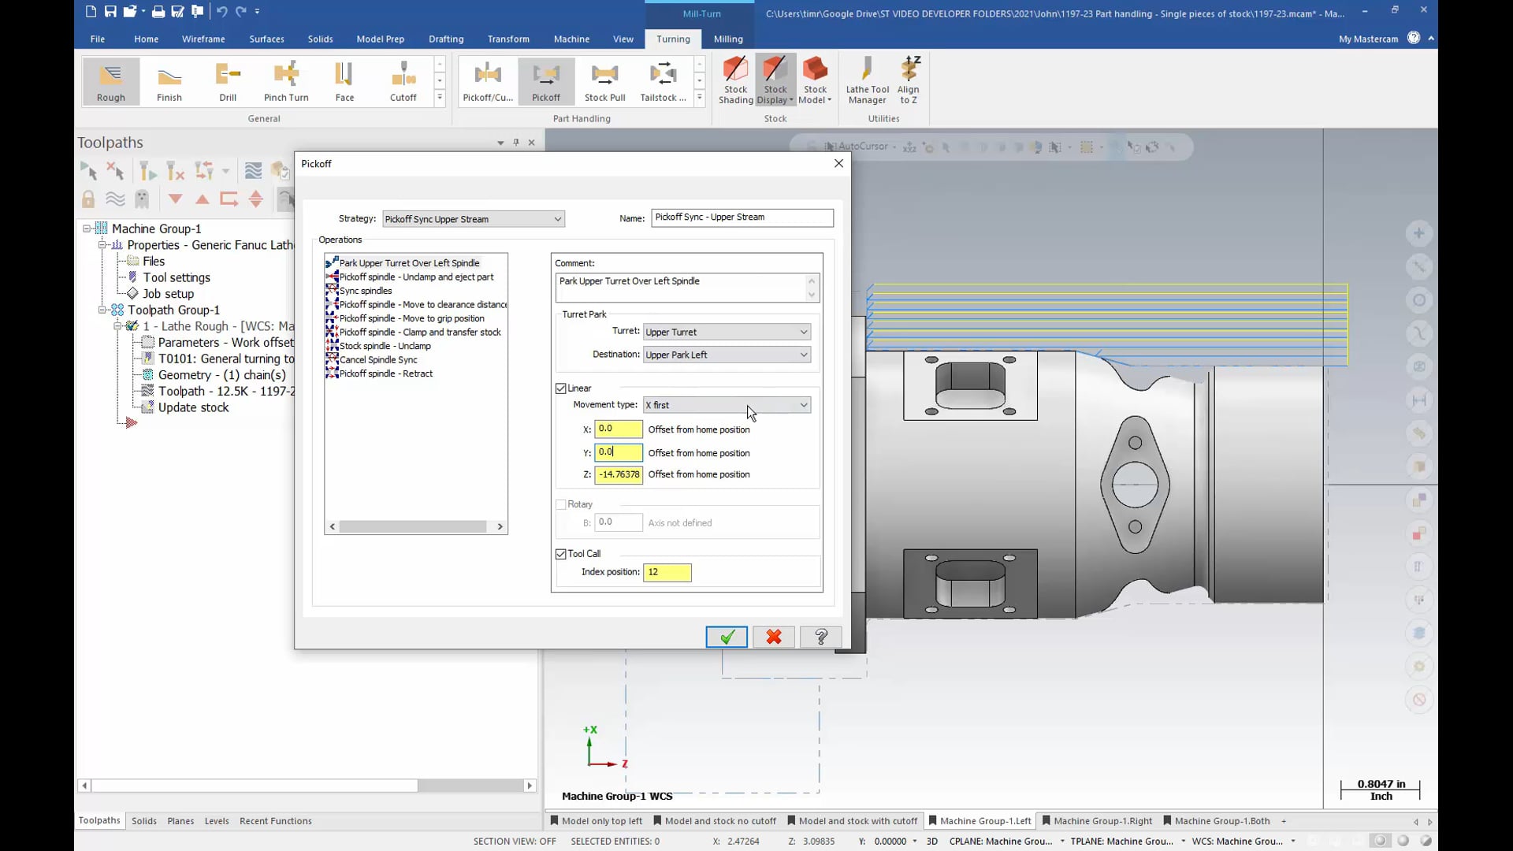Open the File menu
This screenshot has width=1513, height=851.
[98, 39]
